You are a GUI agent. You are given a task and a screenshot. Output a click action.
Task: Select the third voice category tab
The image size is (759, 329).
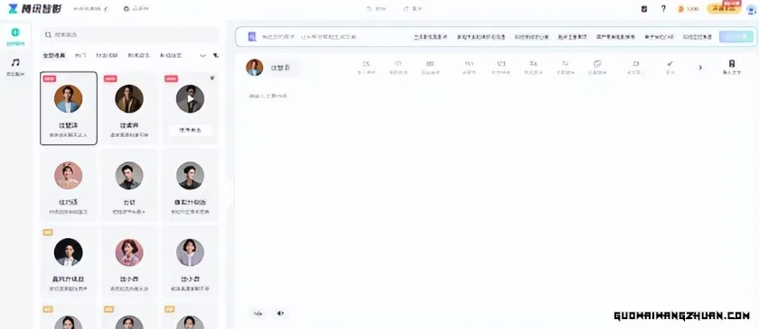pos(107,56)
